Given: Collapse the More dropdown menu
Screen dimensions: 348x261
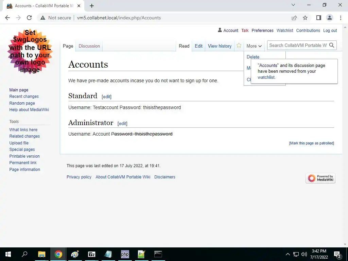Looking at the screenshot, I should click(254, 46).
